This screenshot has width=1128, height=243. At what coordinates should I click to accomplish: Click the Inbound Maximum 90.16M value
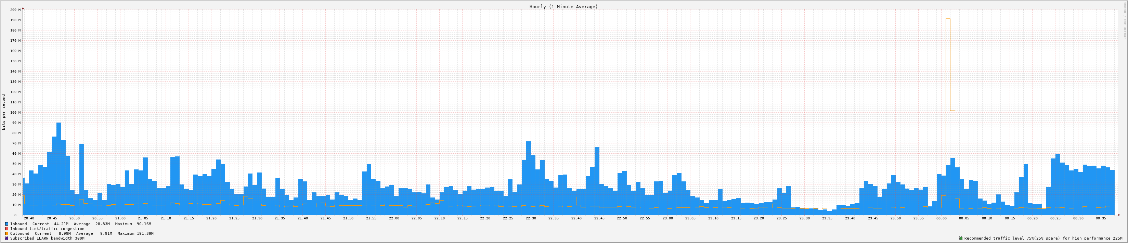point(144,224)
